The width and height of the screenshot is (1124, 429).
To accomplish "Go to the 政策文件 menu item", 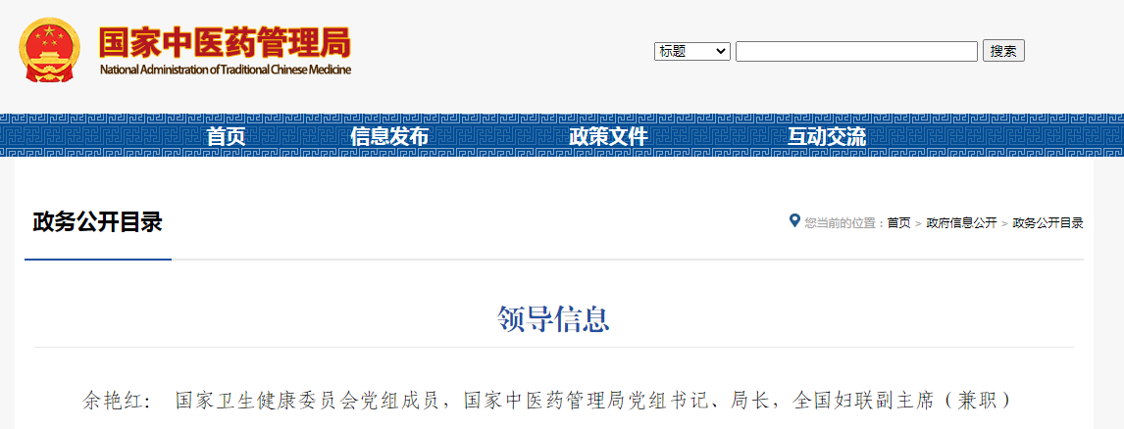I will (608, 136).
